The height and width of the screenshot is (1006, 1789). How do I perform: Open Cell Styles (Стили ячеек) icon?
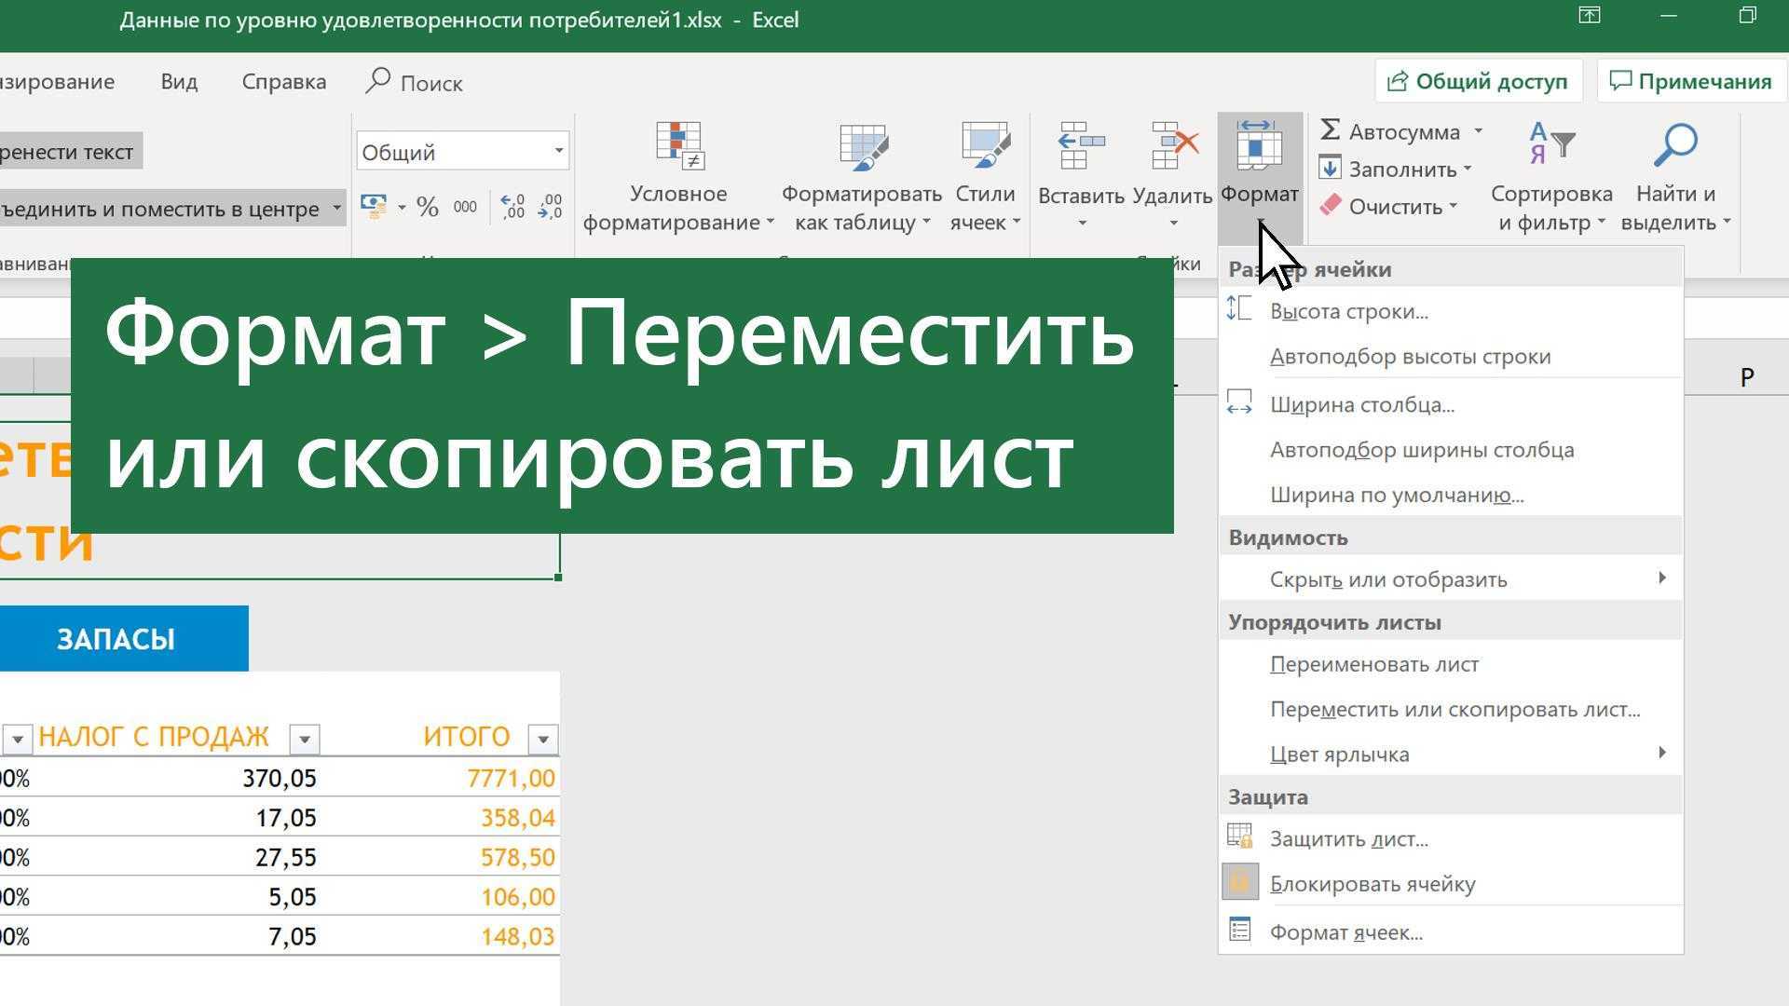(986, 146)
